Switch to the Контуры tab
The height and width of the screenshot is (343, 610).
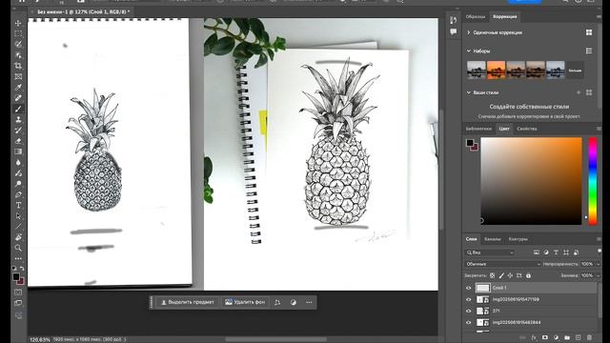pos(518,239)
